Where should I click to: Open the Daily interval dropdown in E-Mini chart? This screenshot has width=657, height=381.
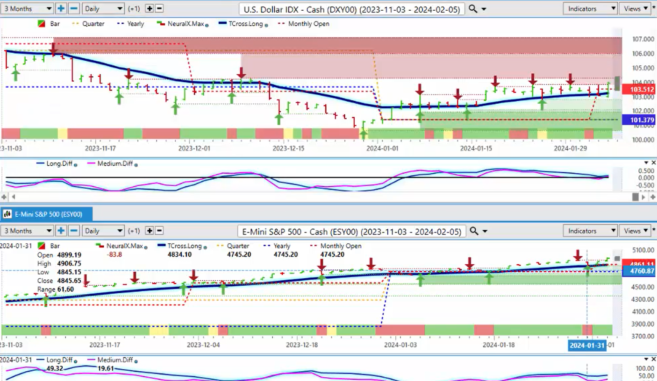pos(103,231)
